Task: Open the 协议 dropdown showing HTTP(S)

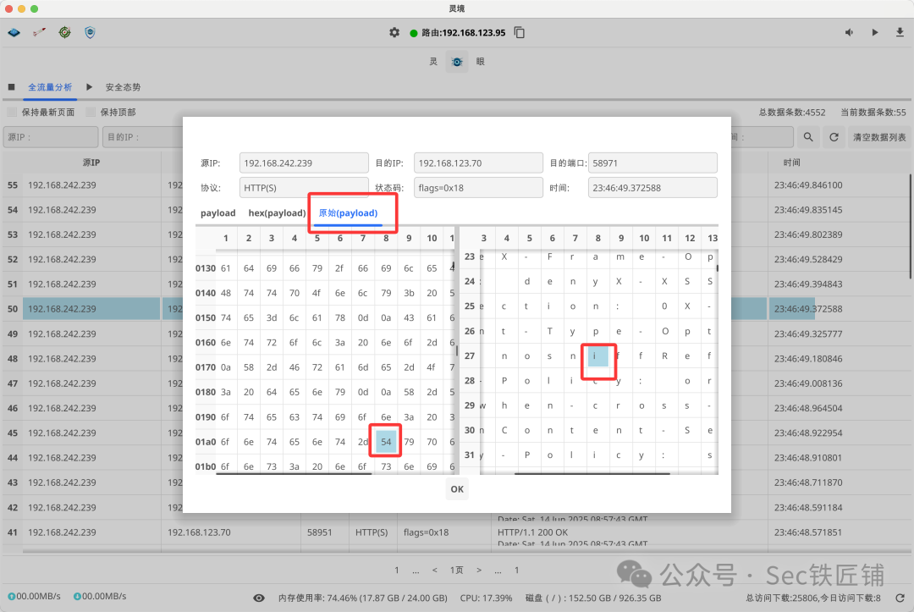Action: pyautogui.click(x=303, y=186)
